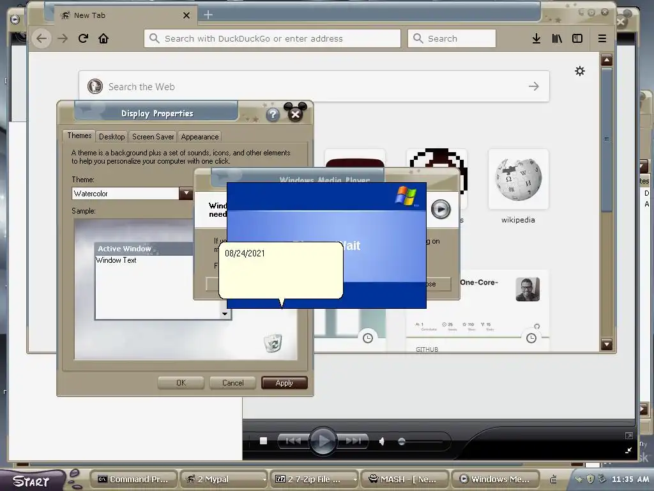Click the Windows Media Player dialog icon
654x491 pixels.
pyautogui.click(x=441, y=209)
